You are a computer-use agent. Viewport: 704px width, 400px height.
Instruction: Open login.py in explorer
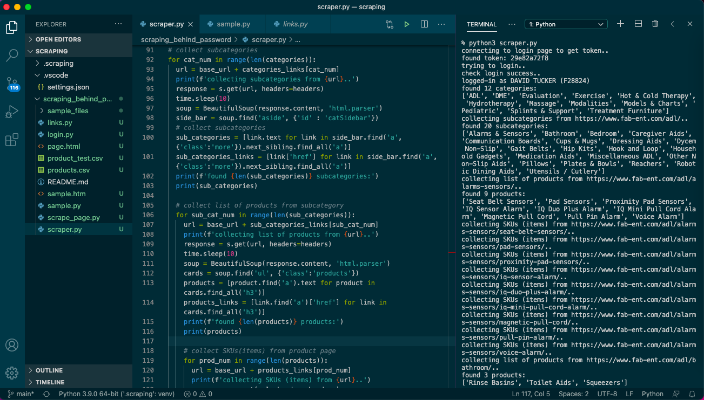coord(78,134)
